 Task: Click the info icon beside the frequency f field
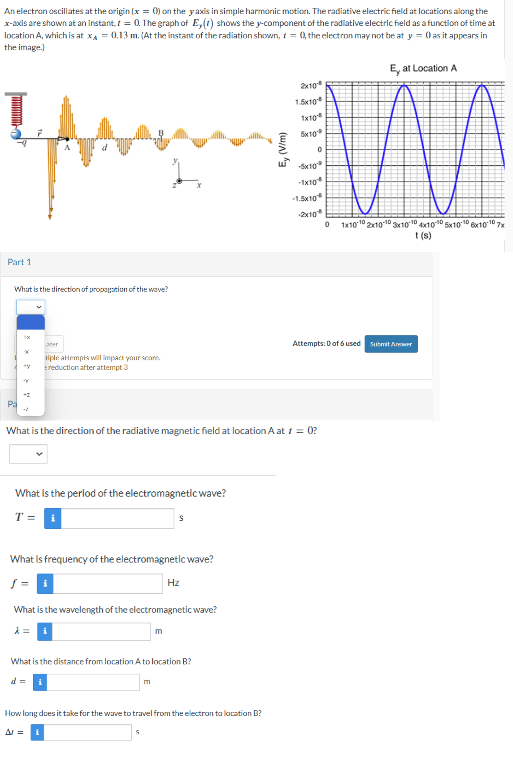45,583
